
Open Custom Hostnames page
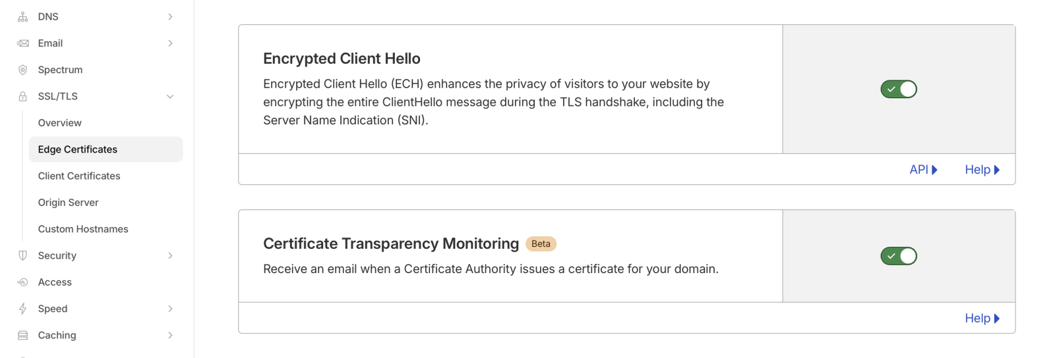point(83,229)
